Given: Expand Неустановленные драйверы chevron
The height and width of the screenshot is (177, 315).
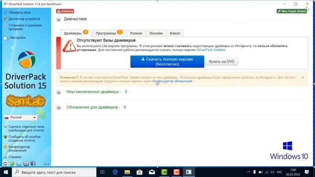Looking at the screenshot, I should click(x=59, y=92).
